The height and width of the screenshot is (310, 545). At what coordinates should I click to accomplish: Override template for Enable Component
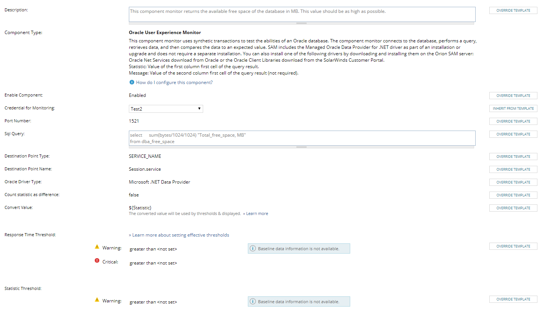pos(513,96)
